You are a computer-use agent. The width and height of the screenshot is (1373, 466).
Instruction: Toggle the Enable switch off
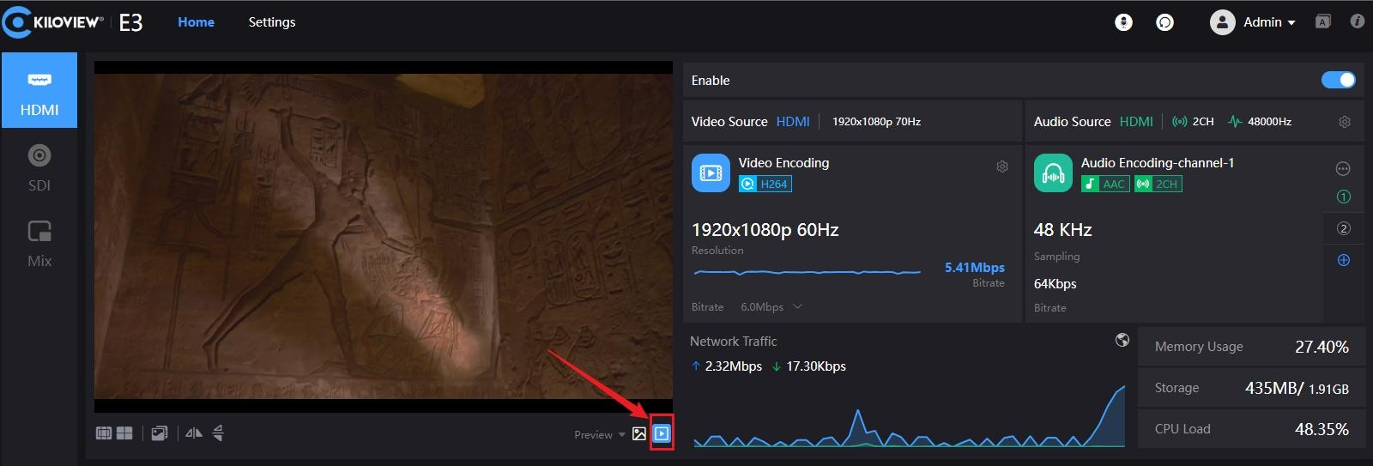coord(1339,80)
